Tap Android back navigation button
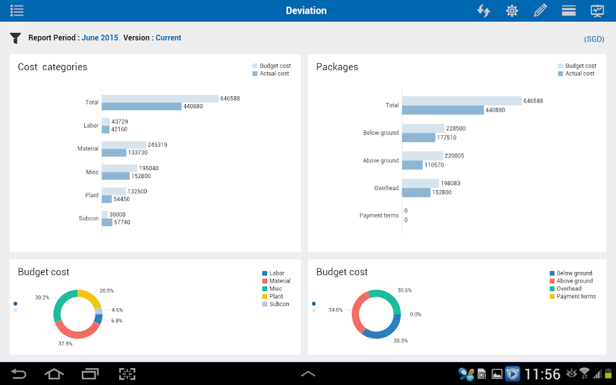 [x=19, y=374]
